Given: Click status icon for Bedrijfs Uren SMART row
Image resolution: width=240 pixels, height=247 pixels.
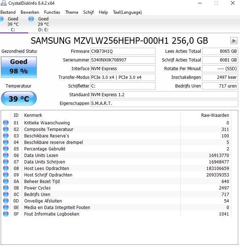Looking at the screenshot, I should point(6,194).
